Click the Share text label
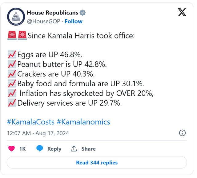Screen dimensions: 197x178 pos(89,149)
